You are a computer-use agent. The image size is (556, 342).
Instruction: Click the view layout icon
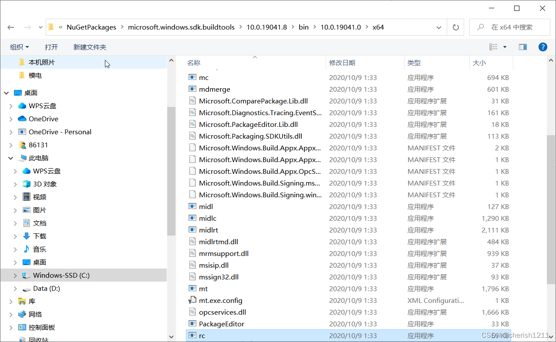click(493, 47)
